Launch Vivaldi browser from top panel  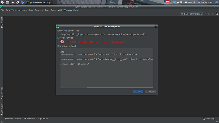[13, 2]
